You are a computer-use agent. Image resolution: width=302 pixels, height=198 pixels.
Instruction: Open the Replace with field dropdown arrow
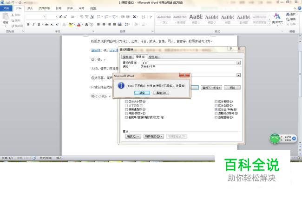click(x=238, y=75)
